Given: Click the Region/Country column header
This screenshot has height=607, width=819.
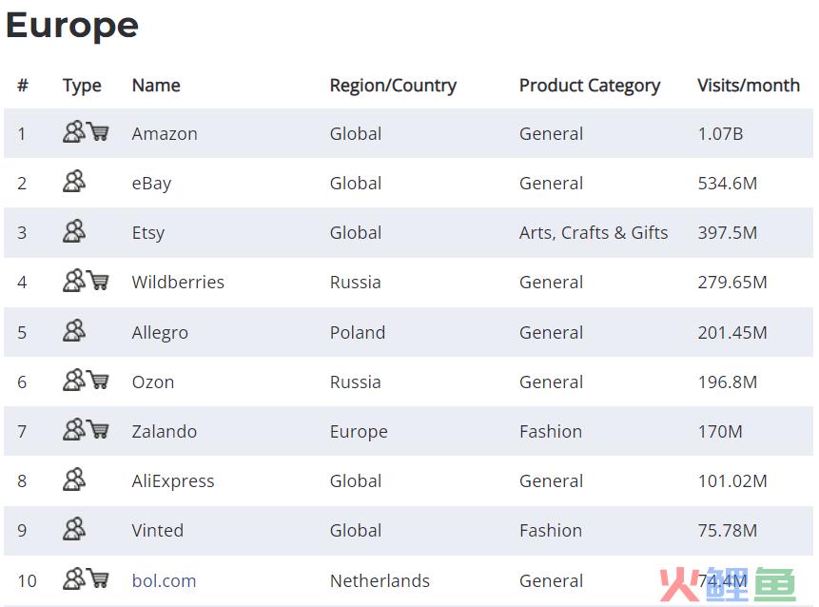Looking at the screenshot, I should (x=393, y=86).
